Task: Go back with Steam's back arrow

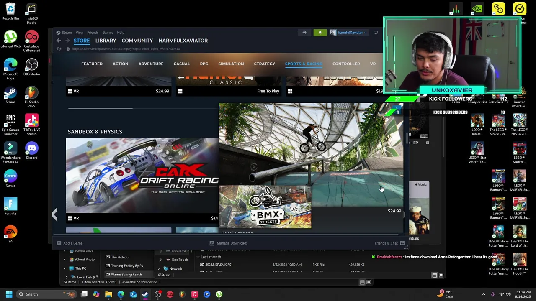Action: 59,41
